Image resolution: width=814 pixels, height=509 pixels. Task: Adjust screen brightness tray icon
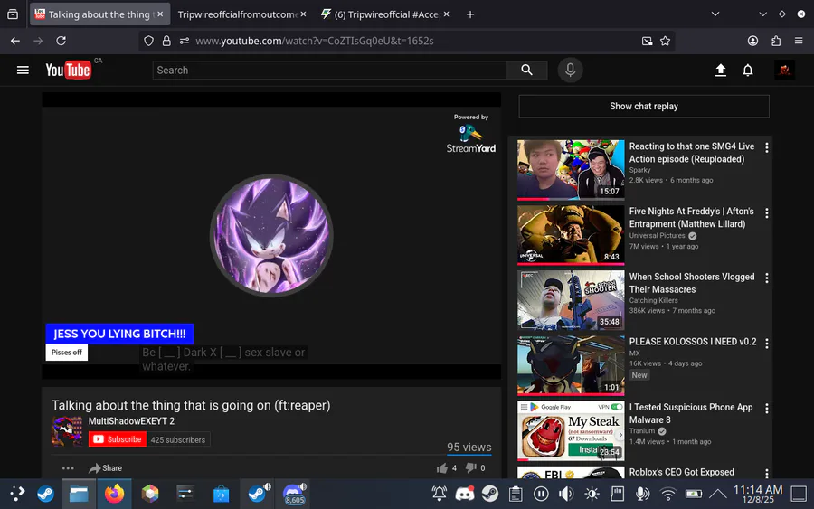pyautogui.click(x=592, y=494)
